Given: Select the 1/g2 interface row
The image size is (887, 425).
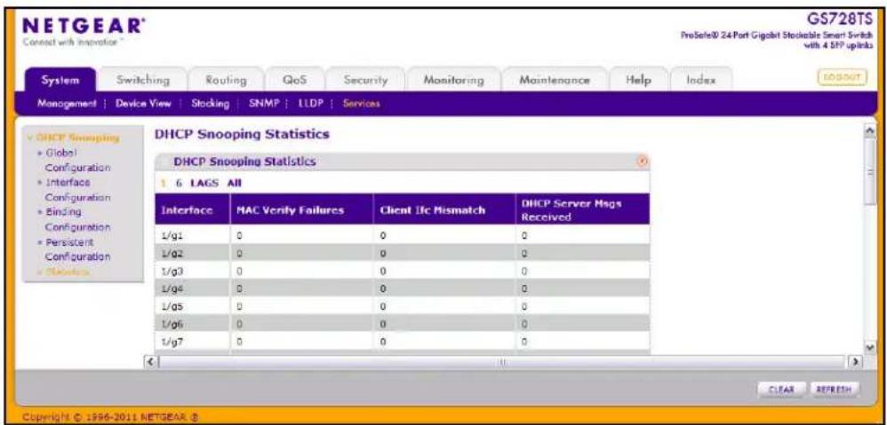Looking at the screenshot, I should pos(403,253).
